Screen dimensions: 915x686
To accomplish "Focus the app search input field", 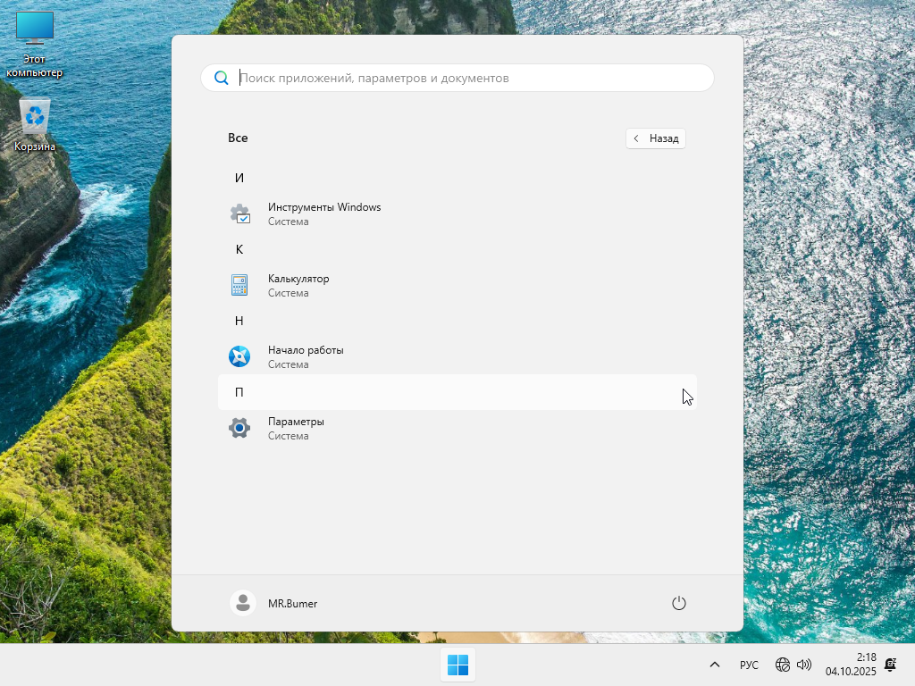I will pos(465,78).
